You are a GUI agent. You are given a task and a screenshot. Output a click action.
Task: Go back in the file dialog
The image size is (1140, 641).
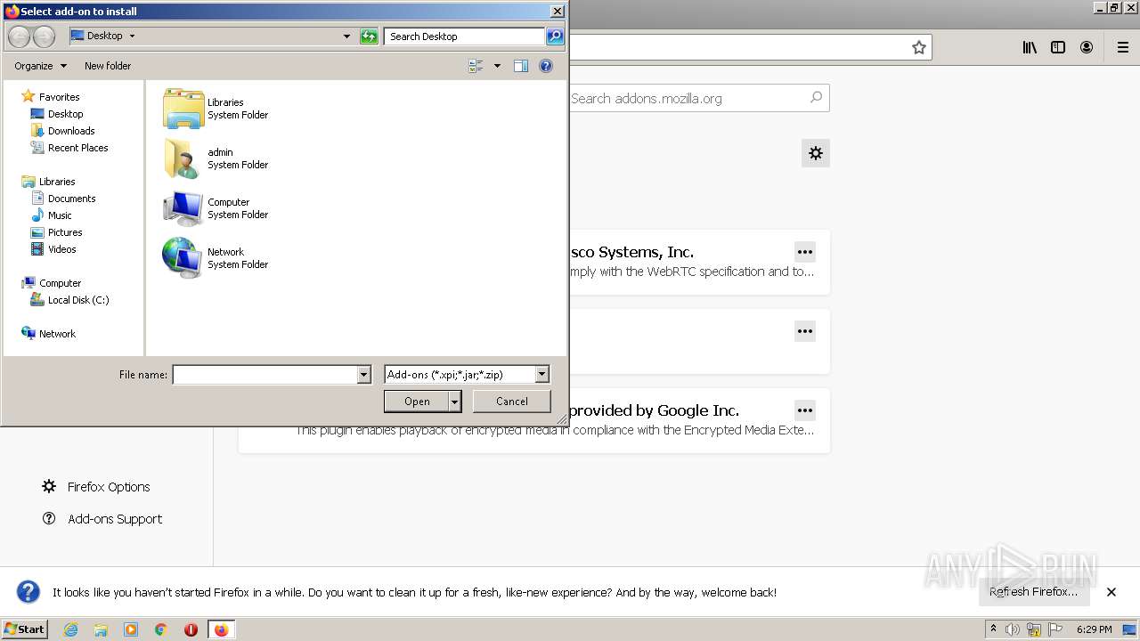tap(19, 37)
